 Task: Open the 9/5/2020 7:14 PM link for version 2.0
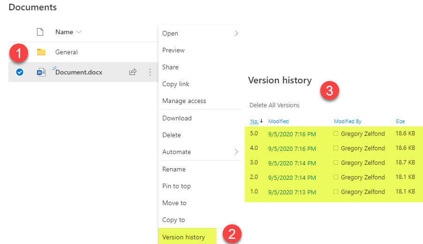pos(292,178)
